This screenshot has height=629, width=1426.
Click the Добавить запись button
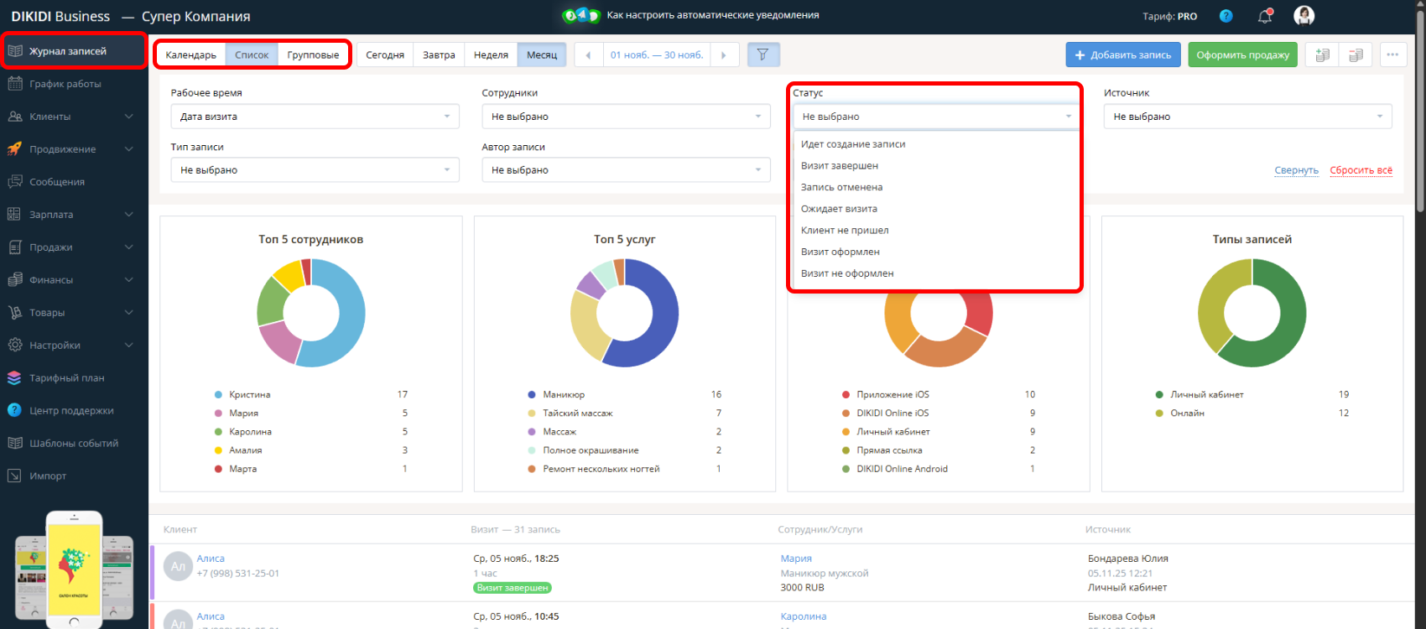(1122, 55)
